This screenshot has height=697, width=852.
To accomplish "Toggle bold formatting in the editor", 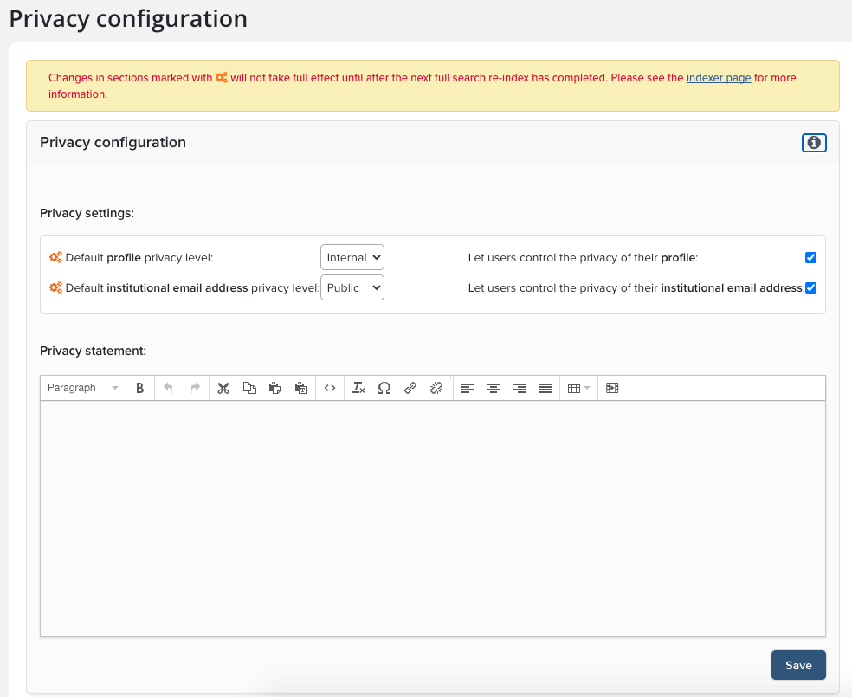I will pyautogui.click(x=139, y=388).
